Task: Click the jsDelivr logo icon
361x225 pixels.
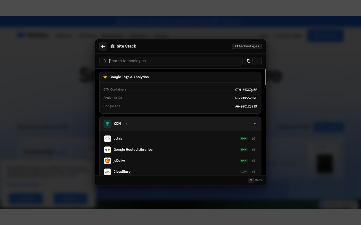Action: pos(107,161)
